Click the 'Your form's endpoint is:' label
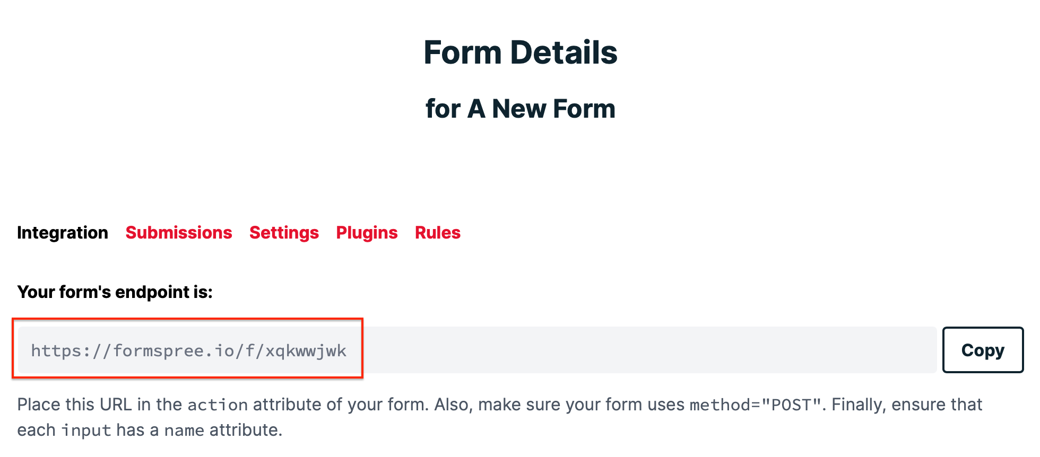 115,292
